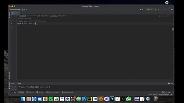Open WhatsApp from the dock

[x=129, y=99]
